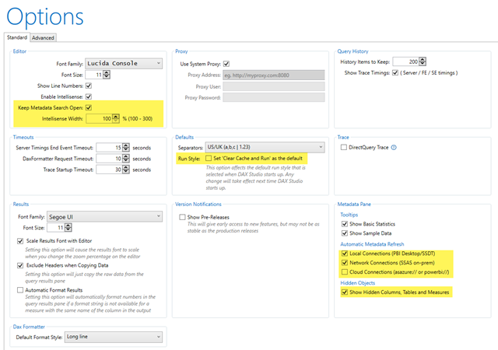Open the DirectQuery Trace help icon

394,147
